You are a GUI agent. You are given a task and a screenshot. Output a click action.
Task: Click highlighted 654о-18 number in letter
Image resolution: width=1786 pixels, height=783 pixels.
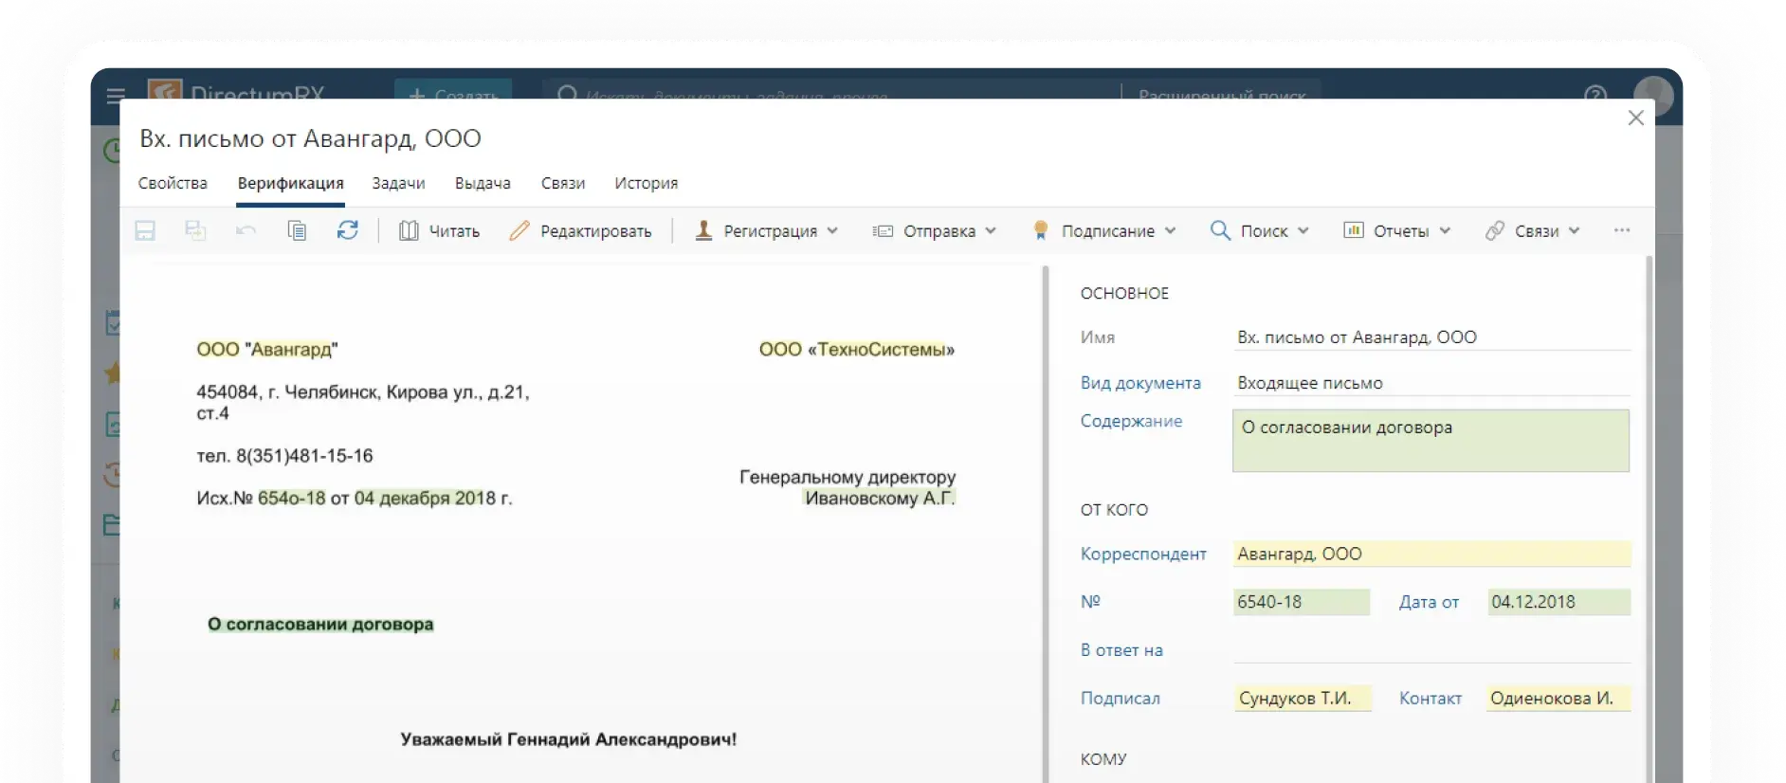pyautogui.click(x=291, y=499)
